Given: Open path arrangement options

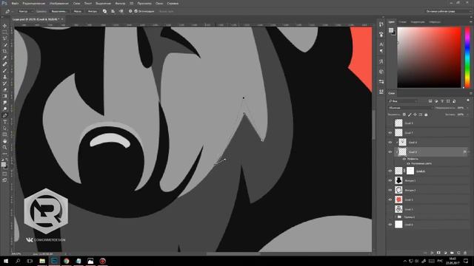Looking at the screenshot, I should 121,11.
